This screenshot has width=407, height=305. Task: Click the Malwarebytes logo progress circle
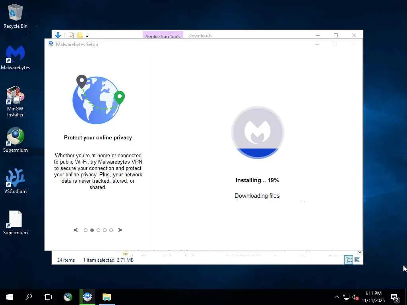[x=258, y=132]
